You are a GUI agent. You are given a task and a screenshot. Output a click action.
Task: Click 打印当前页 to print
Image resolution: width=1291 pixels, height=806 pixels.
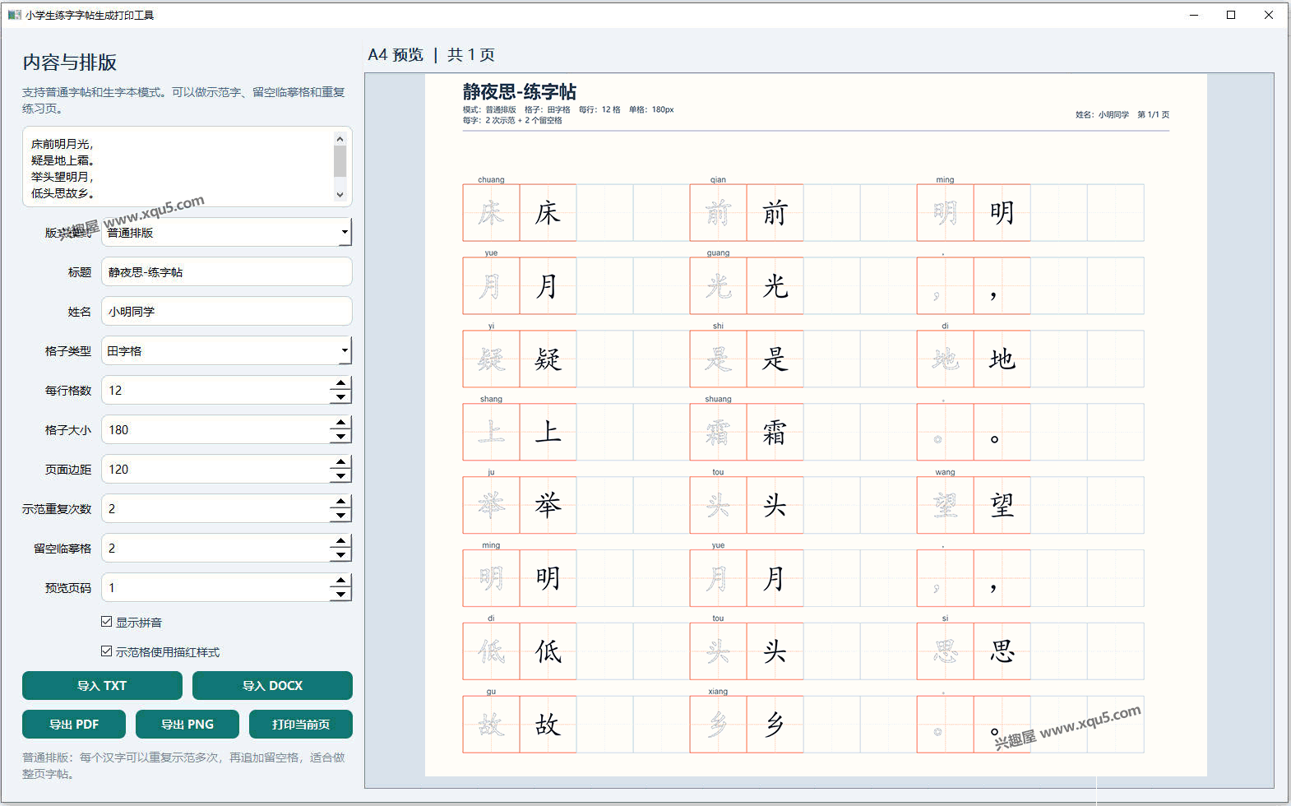coord(301,725)
